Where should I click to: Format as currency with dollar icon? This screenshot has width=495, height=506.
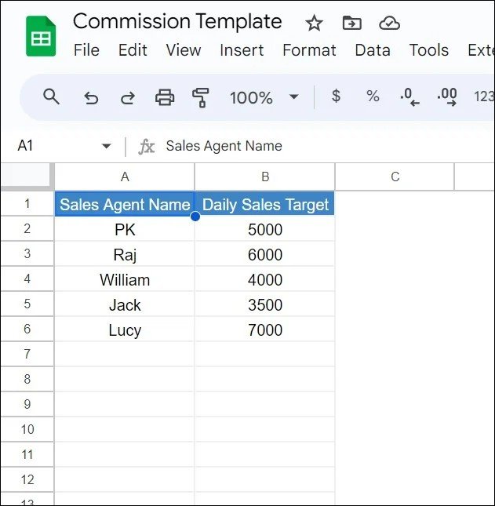pos(336,96)
